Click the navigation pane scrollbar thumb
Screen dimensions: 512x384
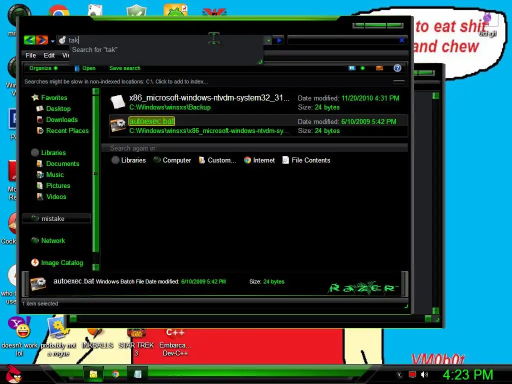coord(95,173)
